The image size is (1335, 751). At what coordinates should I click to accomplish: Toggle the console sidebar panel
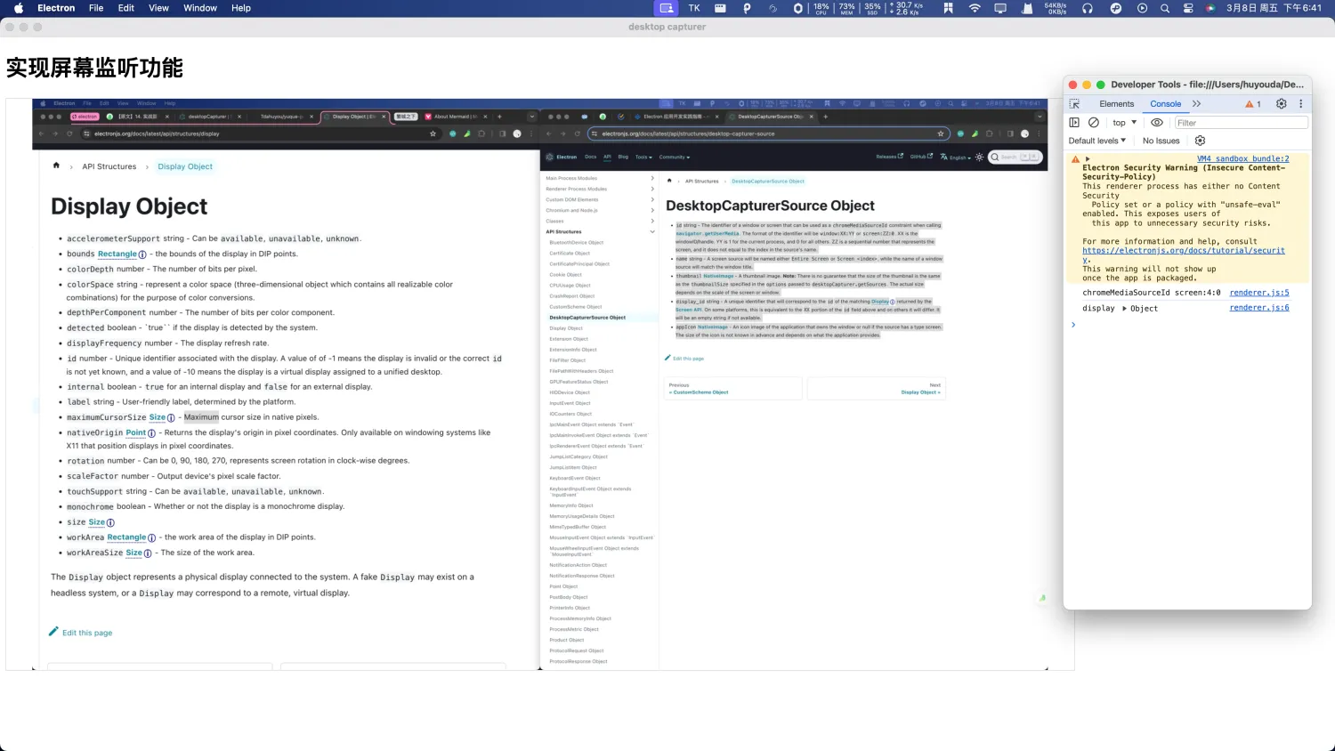coord(1074,123)
